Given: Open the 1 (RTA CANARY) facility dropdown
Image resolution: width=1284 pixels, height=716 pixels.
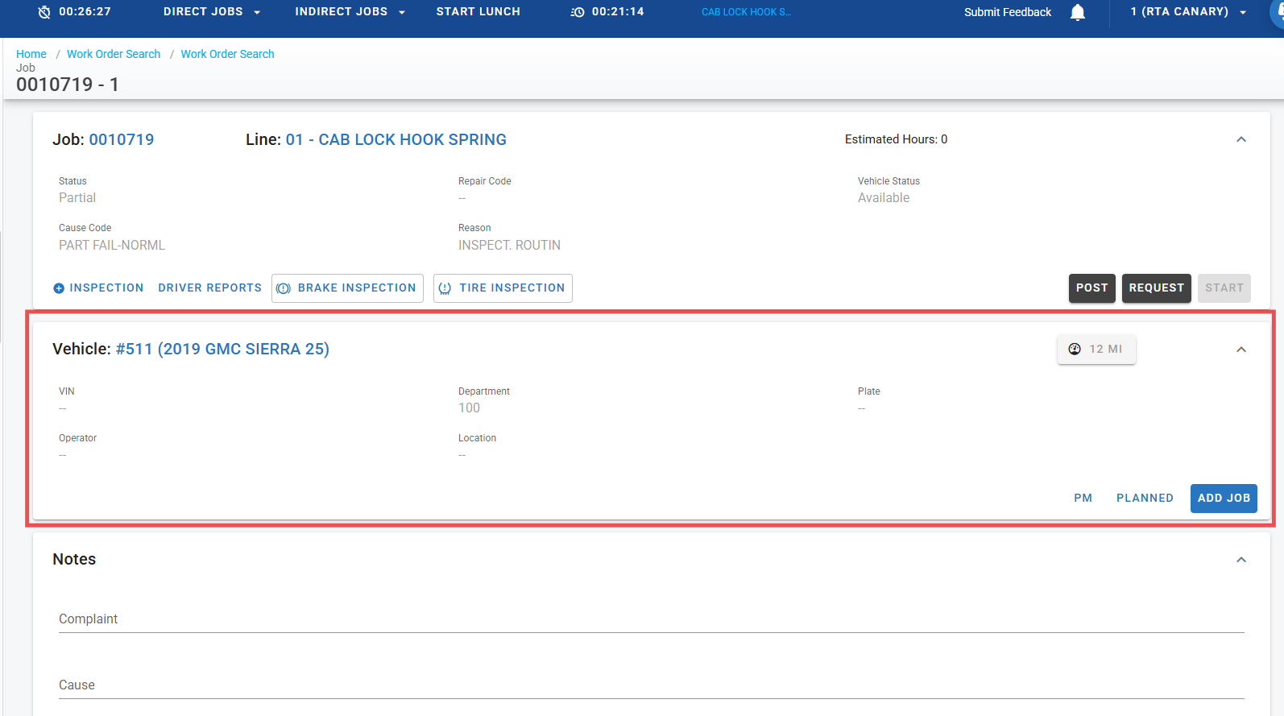Looking at the screenshot, I should coord(1188,12).
